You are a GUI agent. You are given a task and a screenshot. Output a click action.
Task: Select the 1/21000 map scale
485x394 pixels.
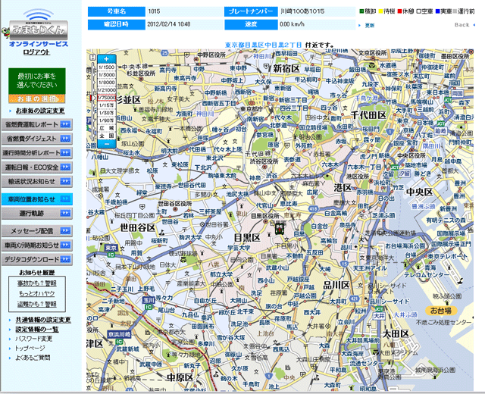(x=106, y=90)
